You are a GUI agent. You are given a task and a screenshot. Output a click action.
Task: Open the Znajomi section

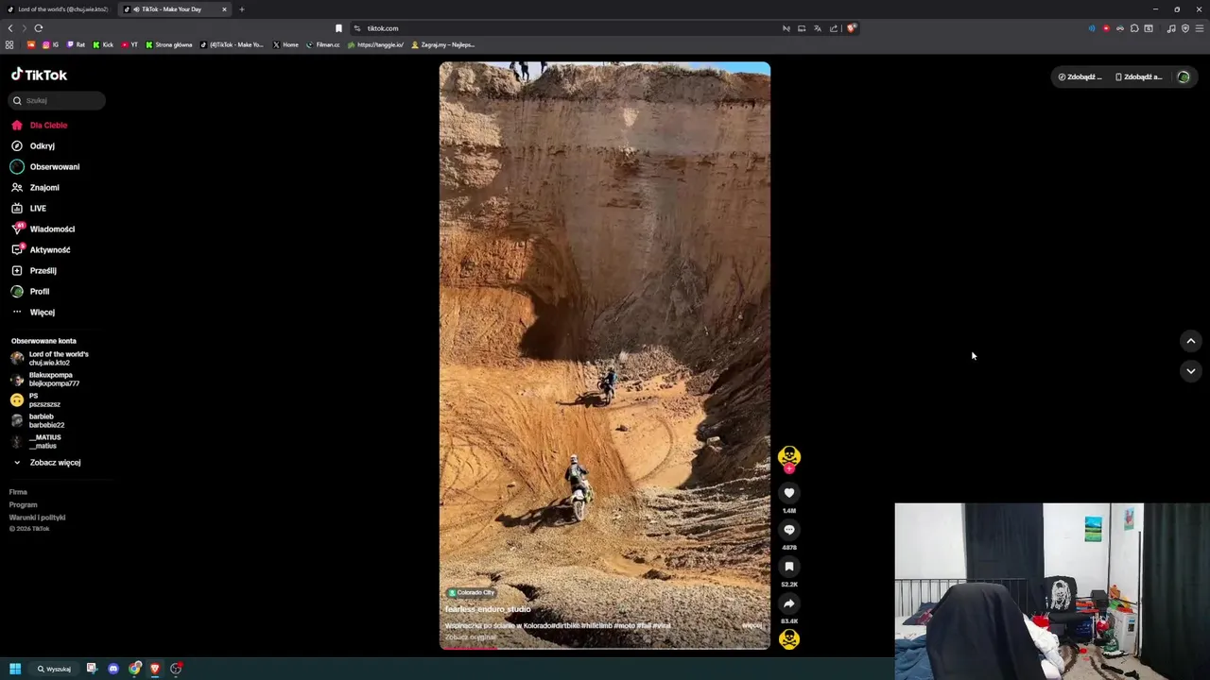35,187
